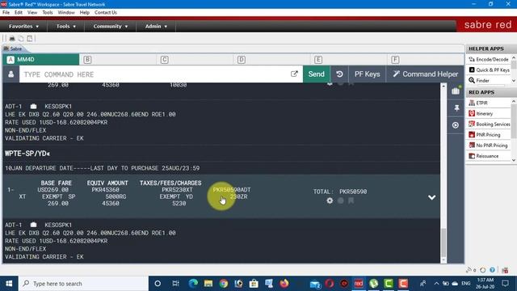Click Red Apps list scroll-down arrow
The image size is (517, 291).
click(x=514, y=160)
